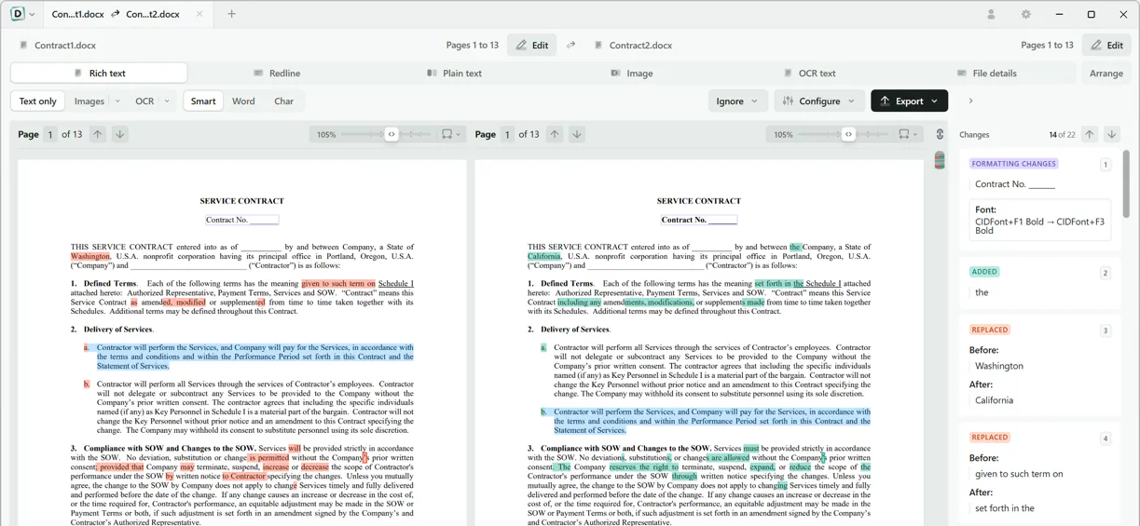The height and width of the screenshot is (526, 1140).
Task: Switch to the Image tab
Action: pyautogui.click(x=632, y=73)
